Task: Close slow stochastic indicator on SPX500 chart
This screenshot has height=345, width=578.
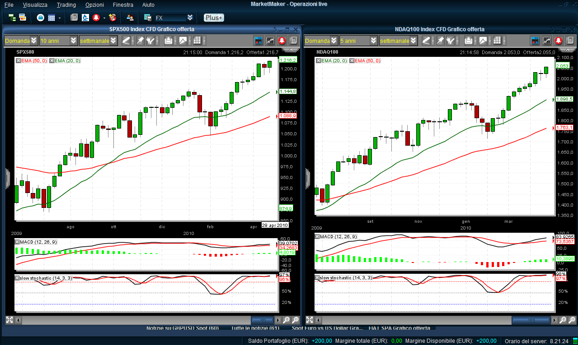Action: pos(17,278)
